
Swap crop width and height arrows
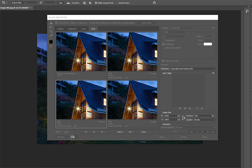[41, 3]
